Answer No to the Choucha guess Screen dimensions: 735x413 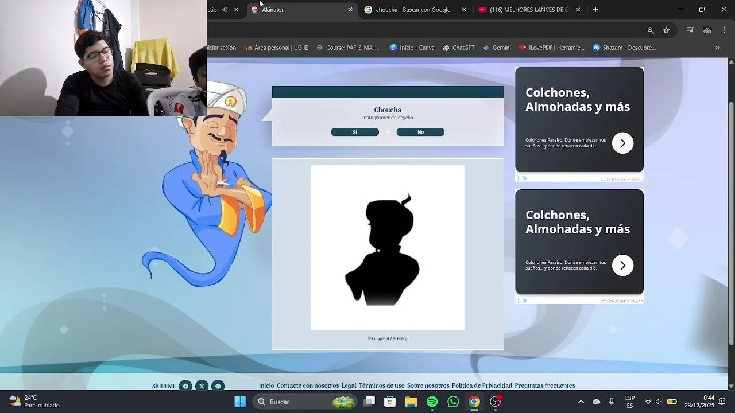tap(420, 132)
